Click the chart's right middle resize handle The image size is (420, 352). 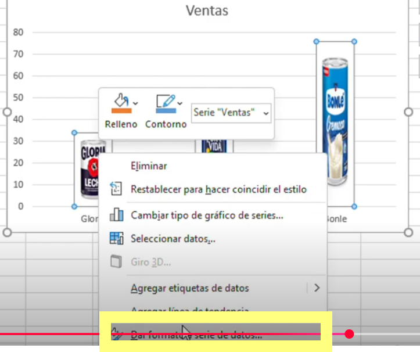point(408,112)
